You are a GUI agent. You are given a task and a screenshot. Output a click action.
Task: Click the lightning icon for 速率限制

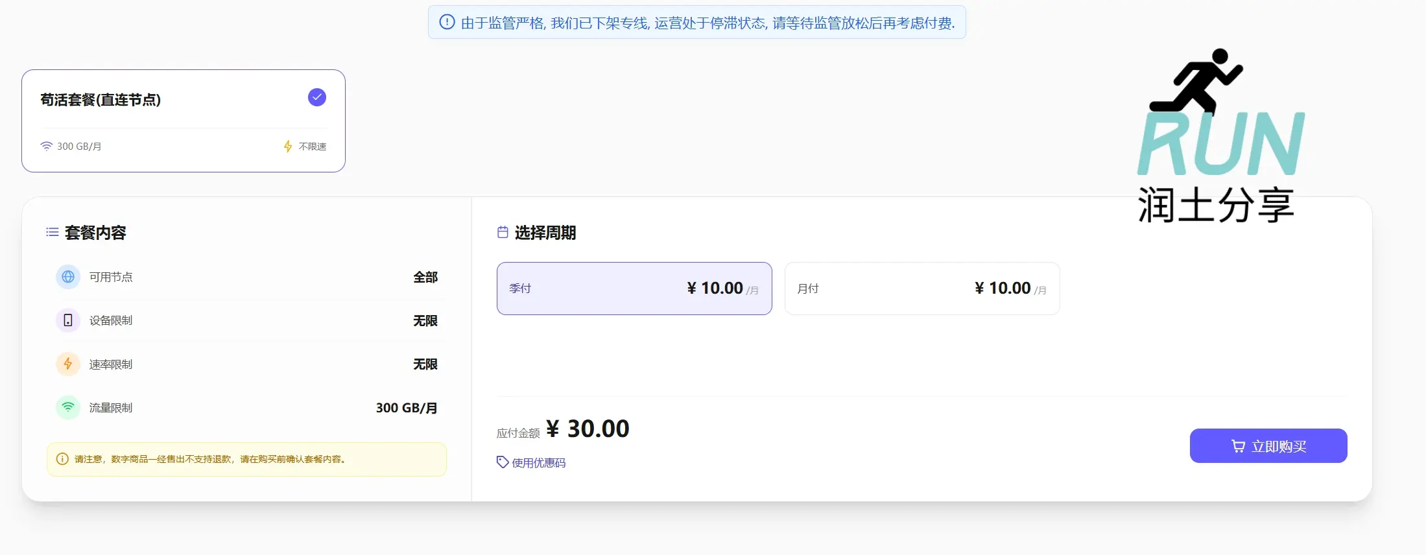click(x=68, y=364)
